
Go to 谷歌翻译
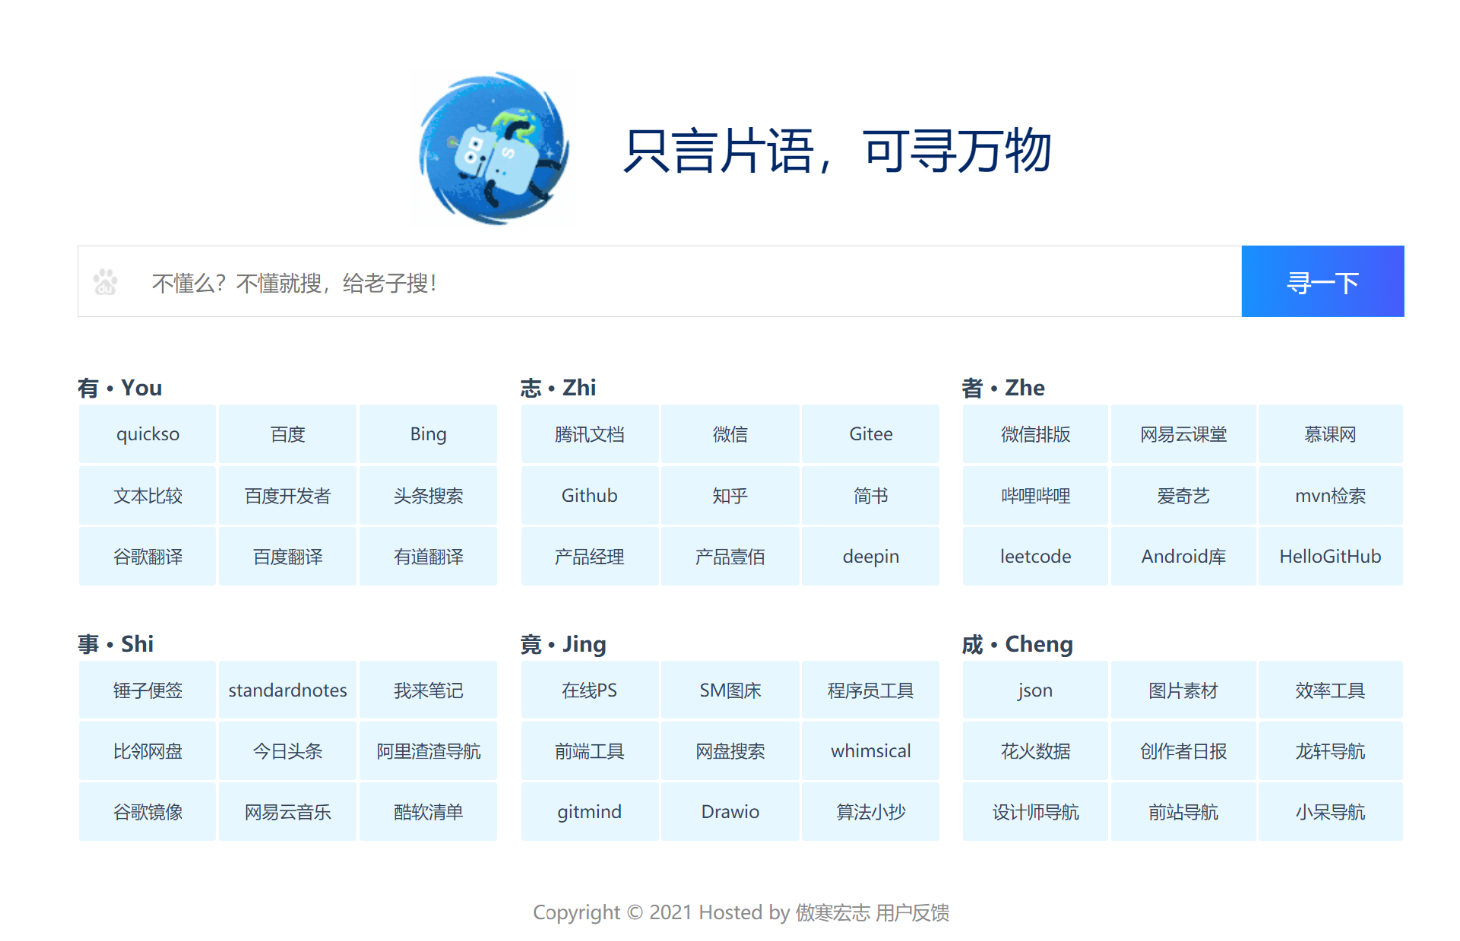pos(148,557)
